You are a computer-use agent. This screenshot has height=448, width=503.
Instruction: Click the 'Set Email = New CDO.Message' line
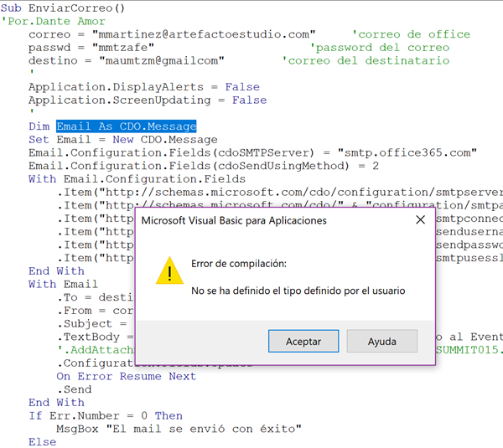pos(123,139)
